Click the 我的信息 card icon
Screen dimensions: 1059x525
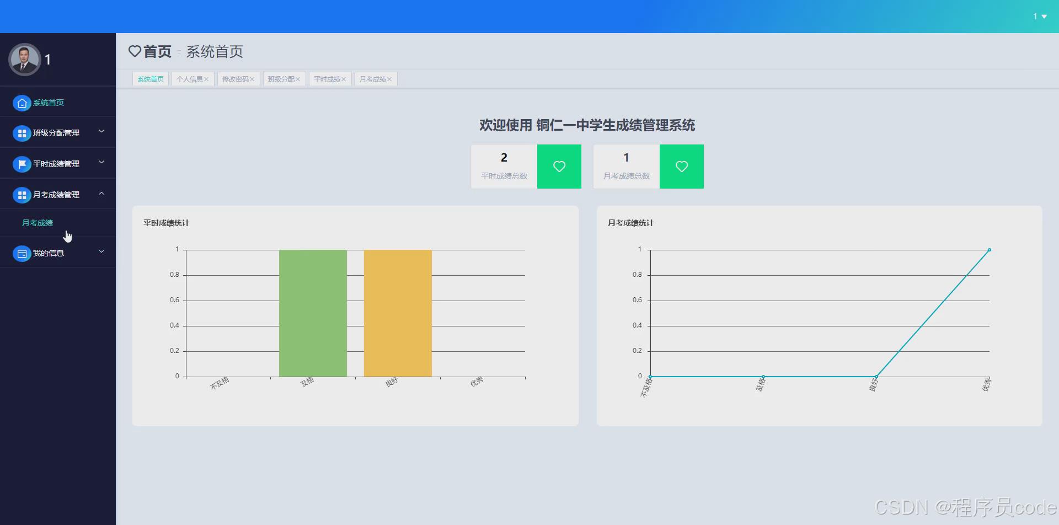pos(22,253)
